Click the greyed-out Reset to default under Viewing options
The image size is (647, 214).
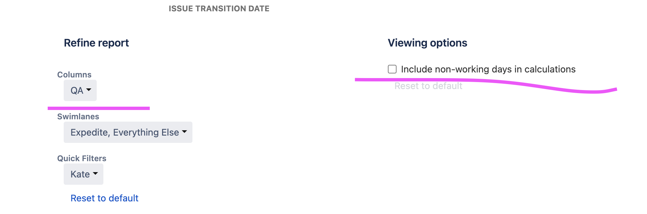(428, 86)
